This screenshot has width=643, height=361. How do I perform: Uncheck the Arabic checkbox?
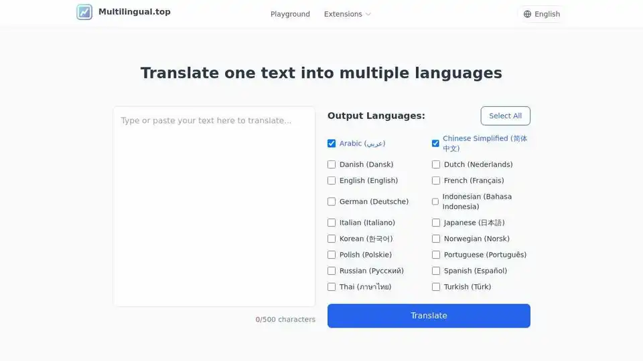332,143
